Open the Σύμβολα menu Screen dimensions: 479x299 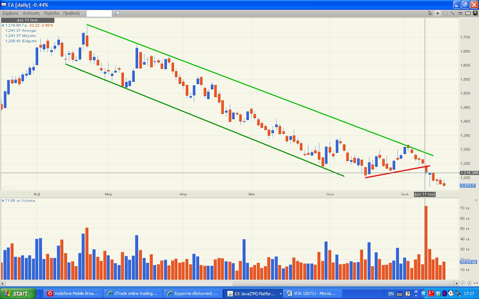point(10,13)
